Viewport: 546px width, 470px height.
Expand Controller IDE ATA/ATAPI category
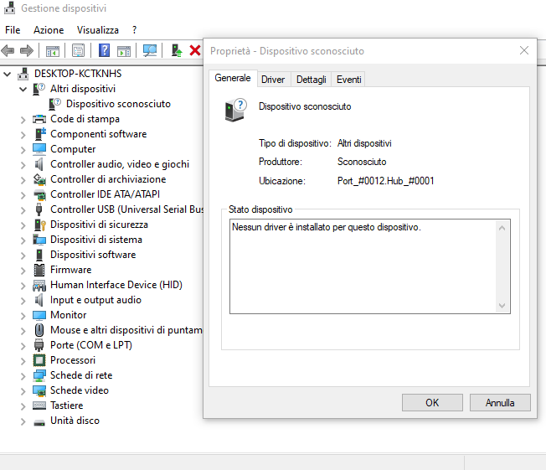tap(23, 194)
